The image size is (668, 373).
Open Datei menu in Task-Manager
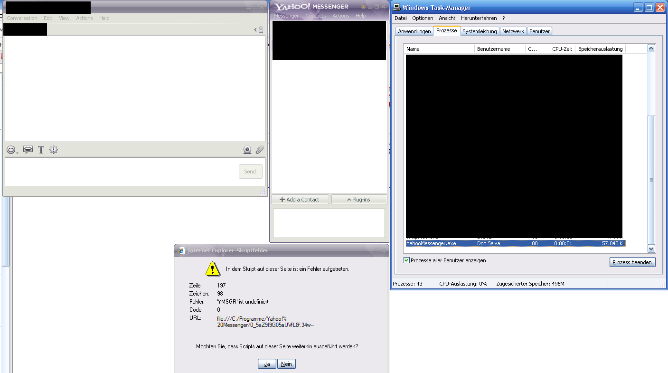(x=401, y=18)
